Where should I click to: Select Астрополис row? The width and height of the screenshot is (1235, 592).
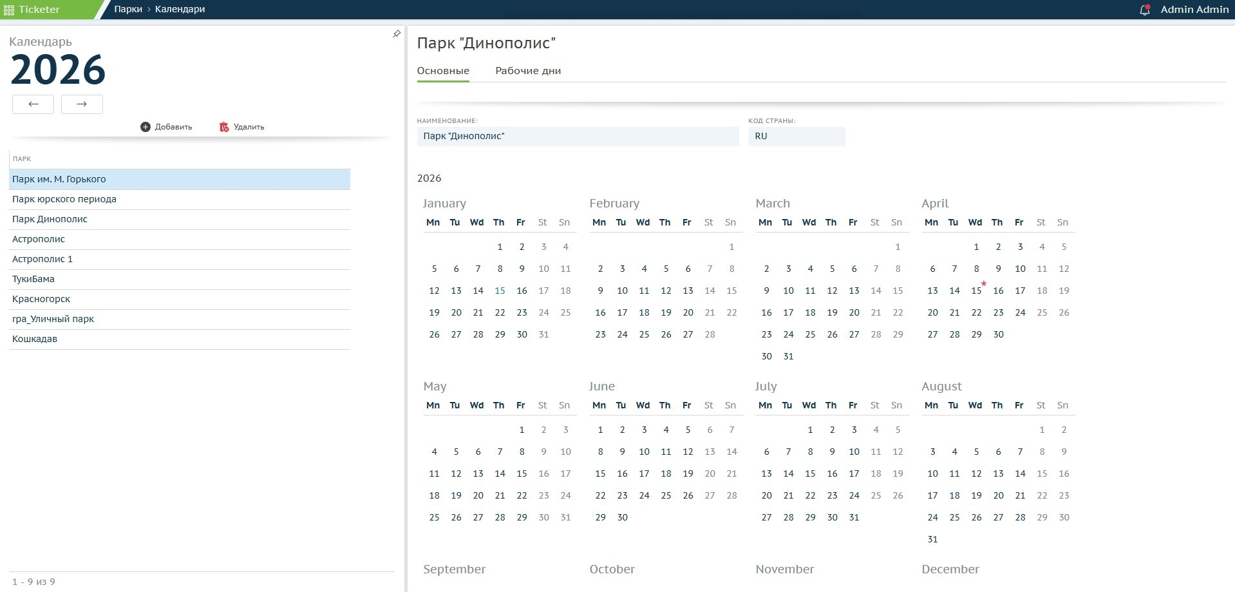[x=180, y=239]
